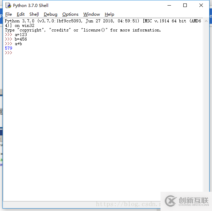The image size is (212, 211).
Task: Click on the b=456 statement line
Action: tap(21, 39)
